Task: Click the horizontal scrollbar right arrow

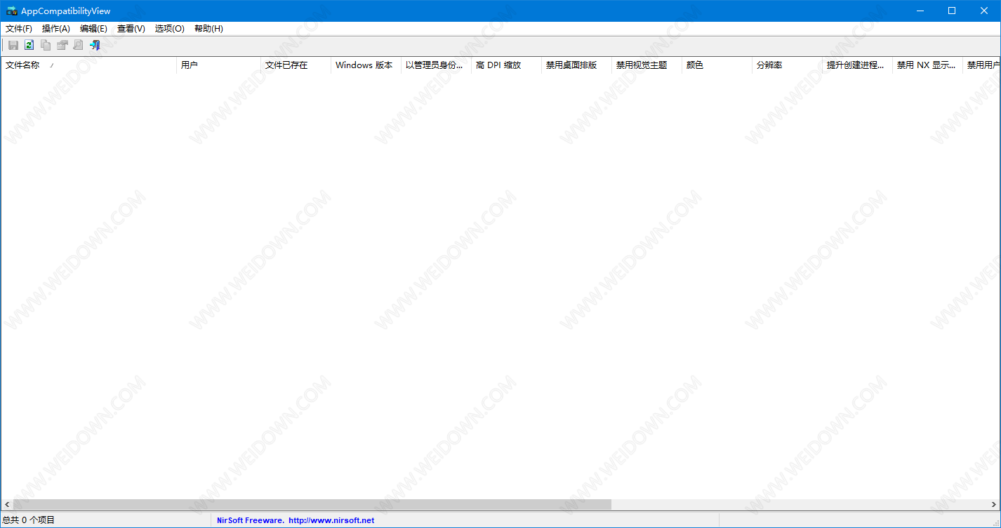Action: (994, 505)
